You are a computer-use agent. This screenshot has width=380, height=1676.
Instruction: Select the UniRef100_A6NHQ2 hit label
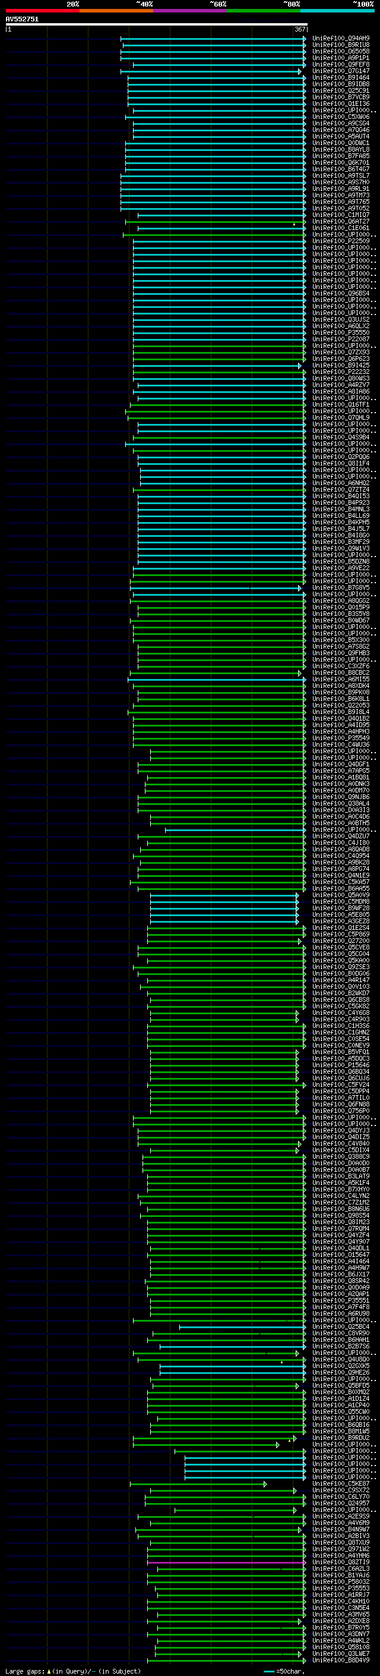(x=341, y=483)
